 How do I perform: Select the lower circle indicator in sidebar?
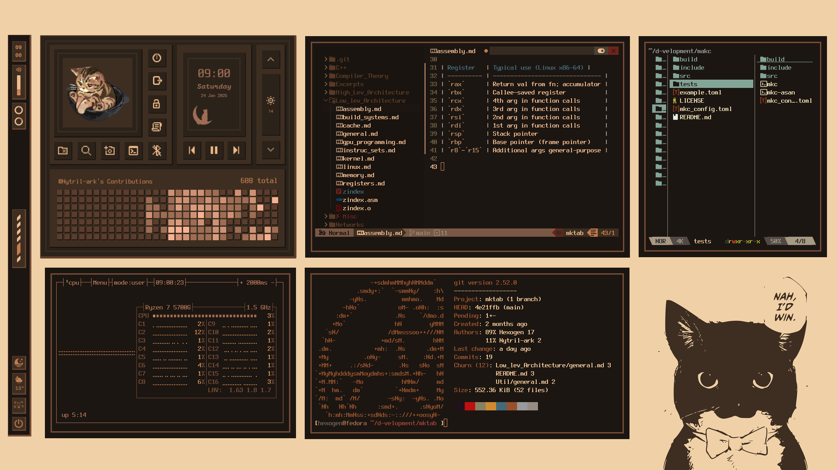19,121
